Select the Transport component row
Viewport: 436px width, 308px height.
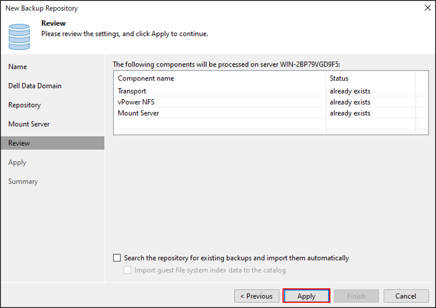click(132, 91)
